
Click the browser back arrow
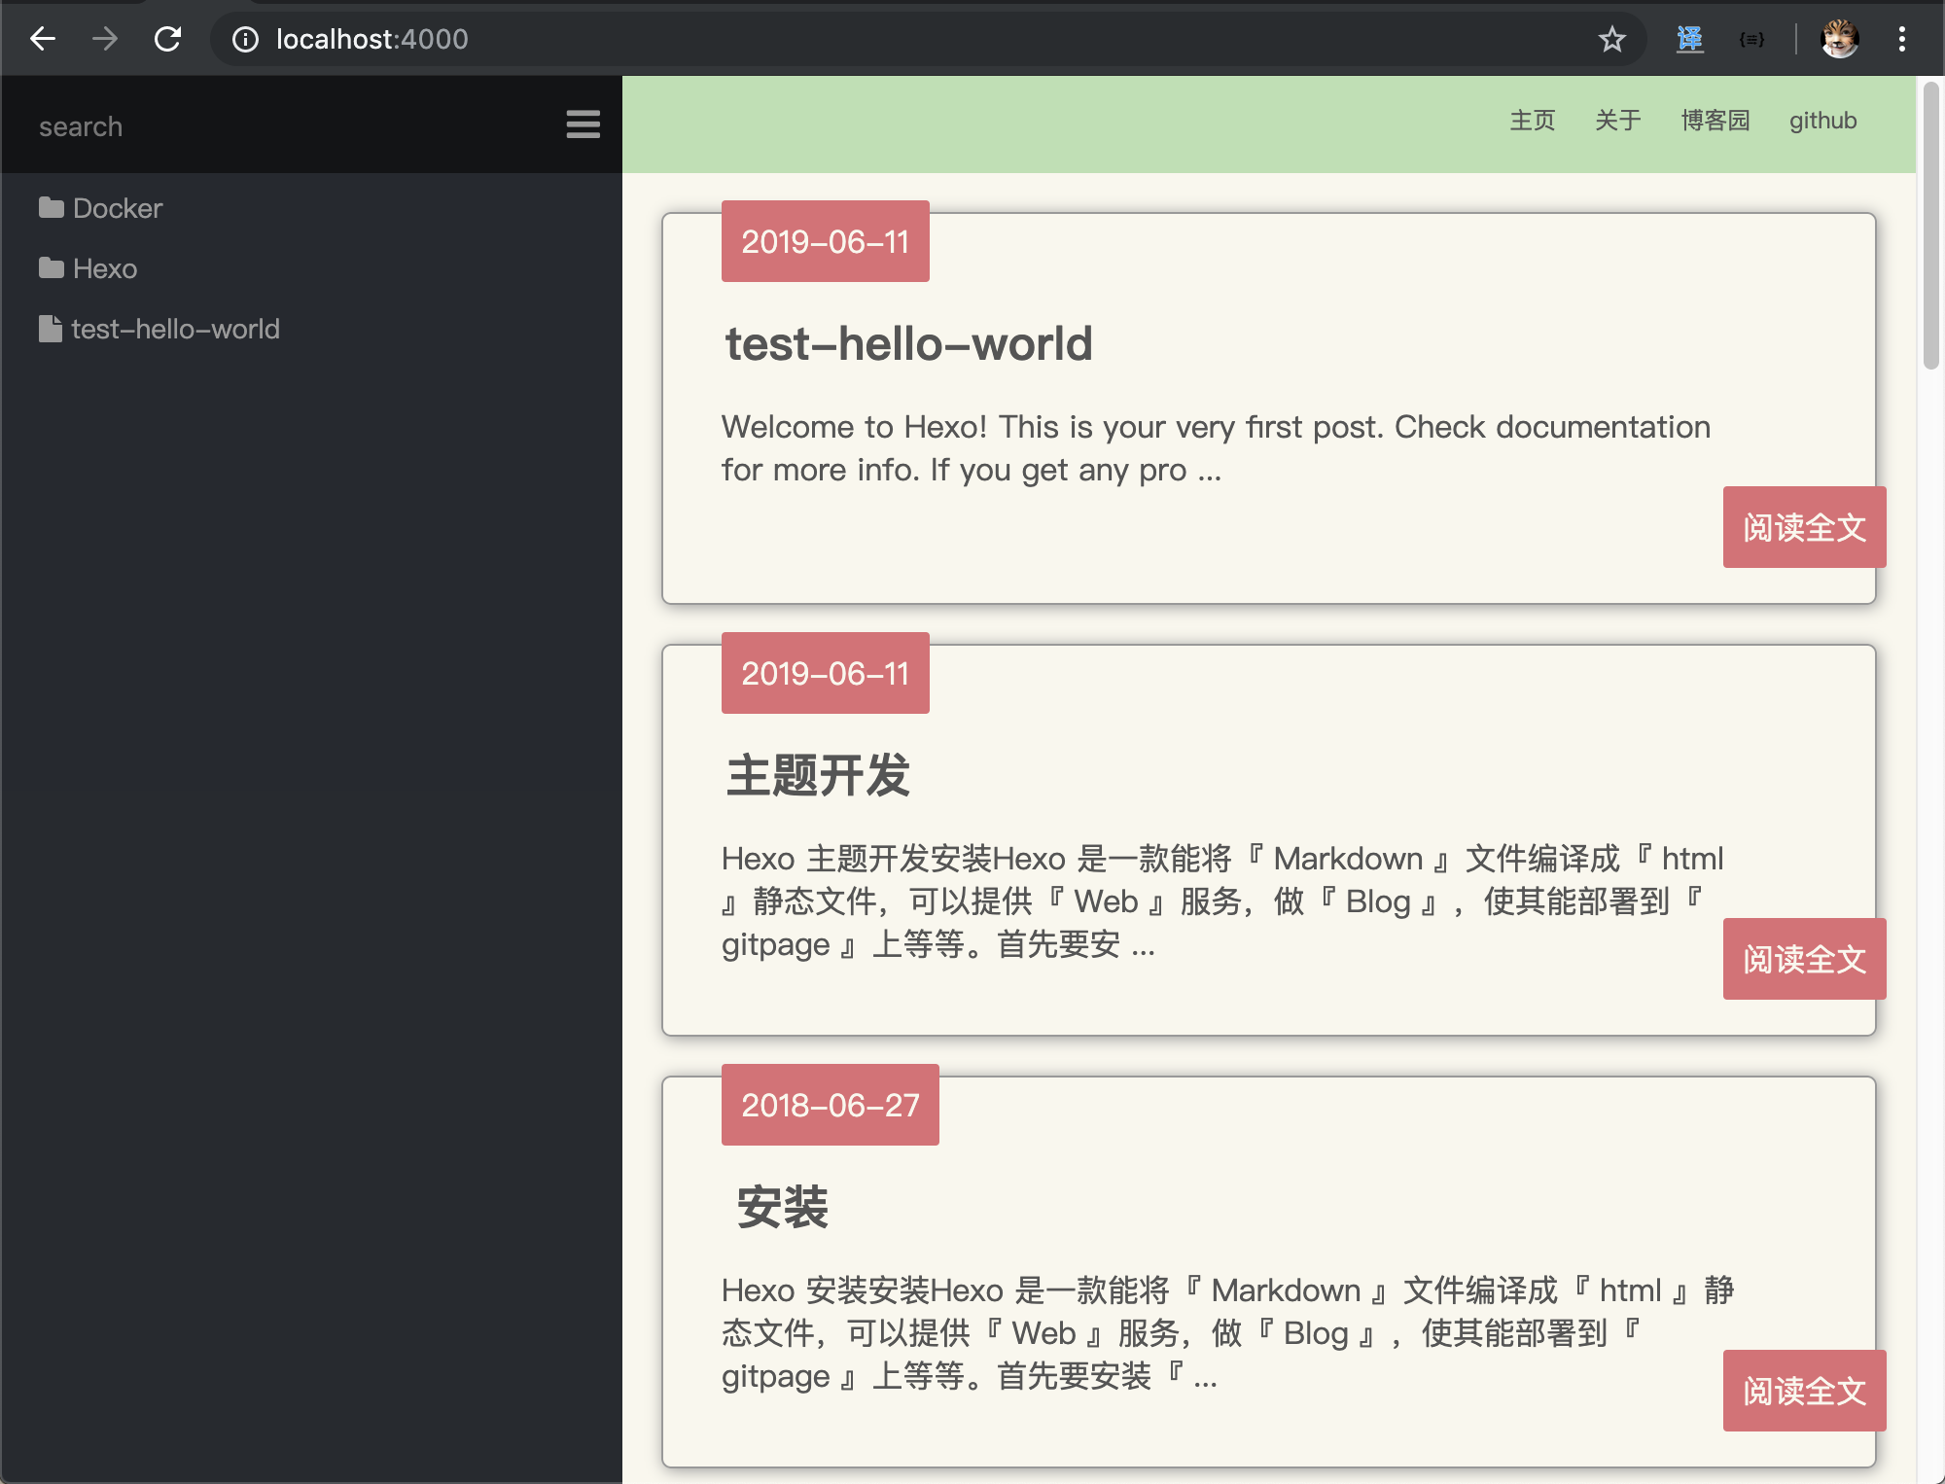pos(43,39)
